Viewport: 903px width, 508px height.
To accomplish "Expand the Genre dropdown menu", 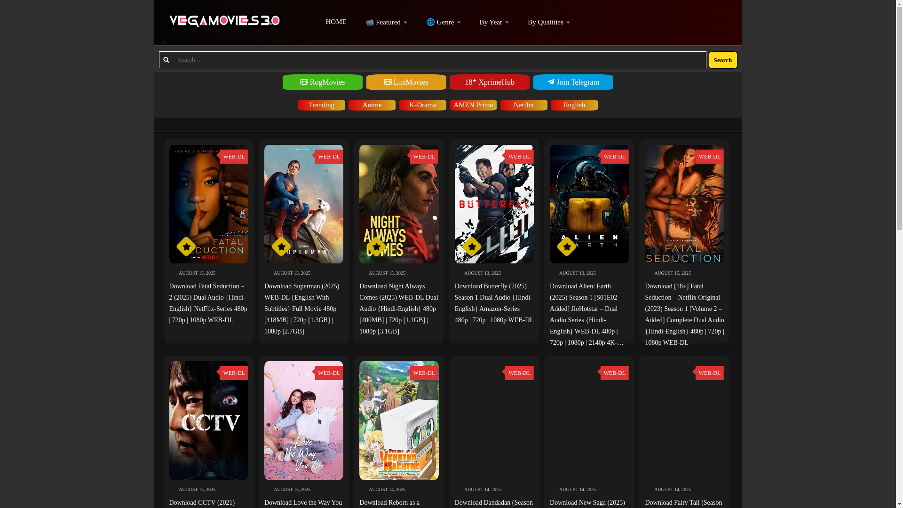I will [444, 22].
